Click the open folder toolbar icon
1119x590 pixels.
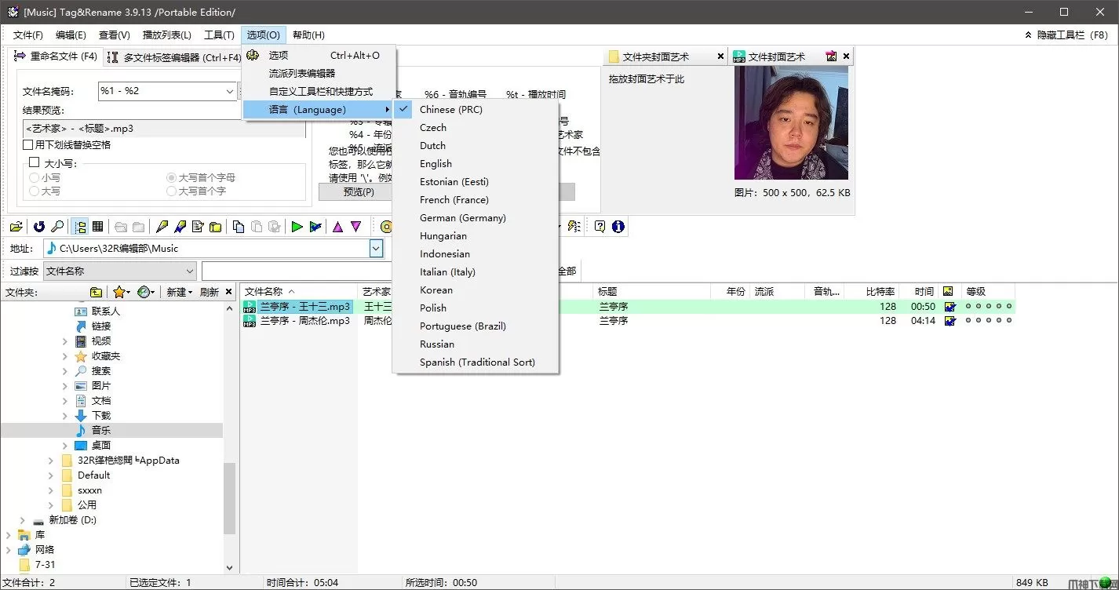coord(16,227)
